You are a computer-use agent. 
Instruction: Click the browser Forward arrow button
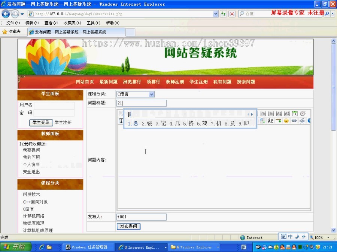click(x=15, y=14)
